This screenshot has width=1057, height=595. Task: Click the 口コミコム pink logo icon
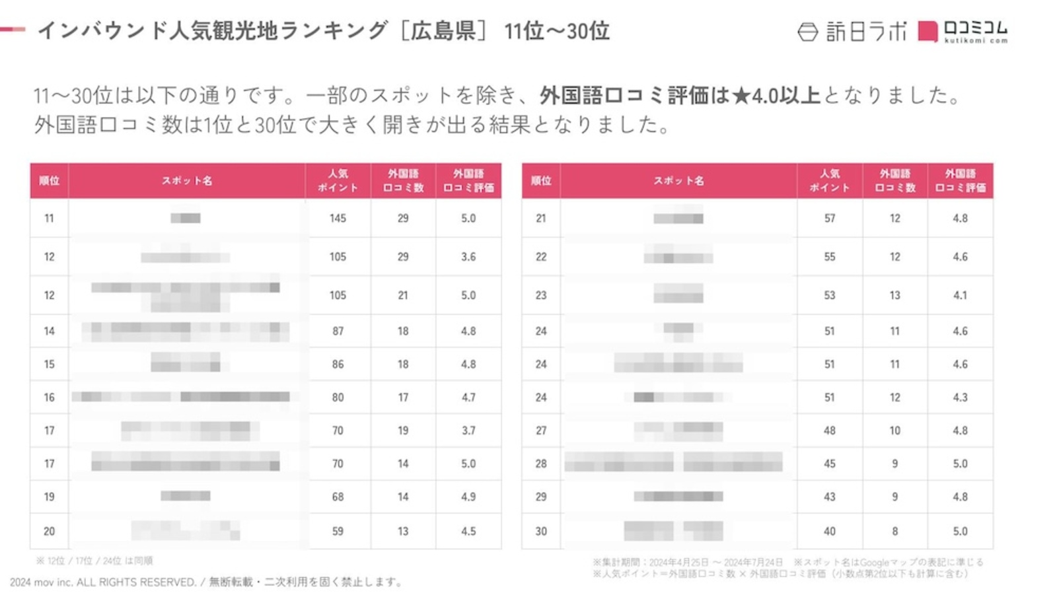928,32
